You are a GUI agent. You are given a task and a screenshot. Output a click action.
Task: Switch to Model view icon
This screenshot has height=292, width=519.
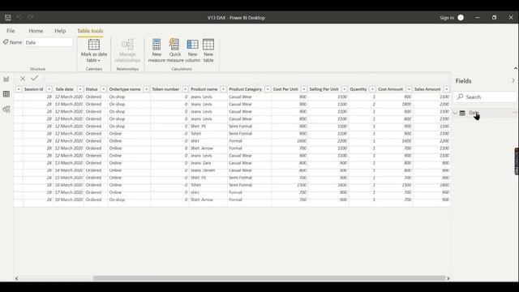6,109
